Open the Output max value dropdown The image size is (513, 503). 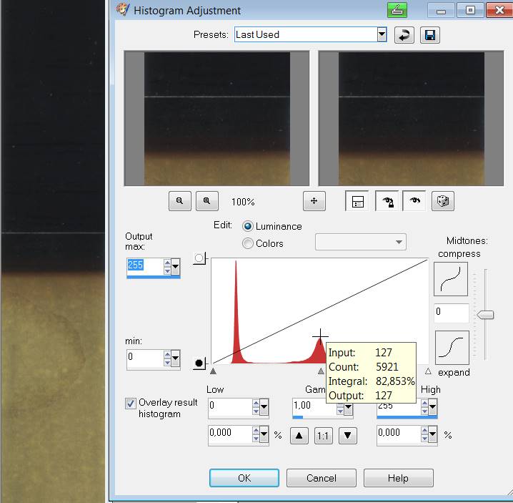tap(176, 268)
